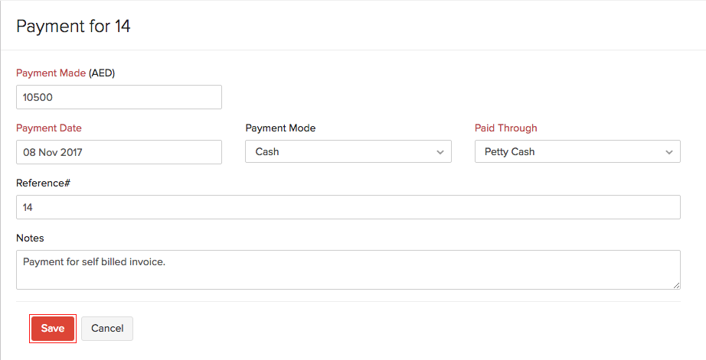This screenshot has width=706, height=360.
Task: Click the (AED) currency indicator
Action: point(102,73)
